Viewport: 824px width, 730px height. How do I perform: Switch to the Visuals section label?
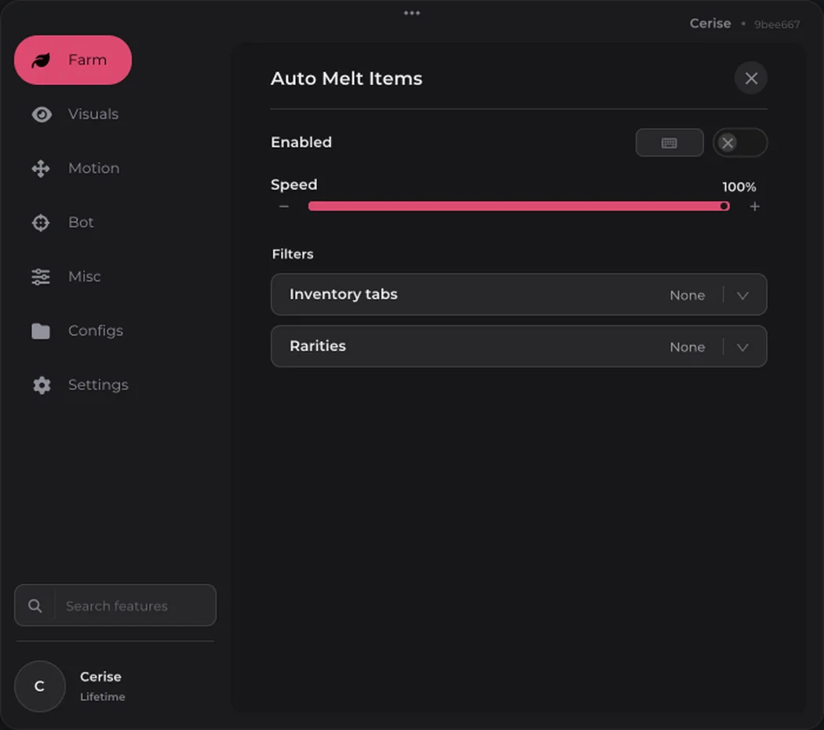point(93,114)
